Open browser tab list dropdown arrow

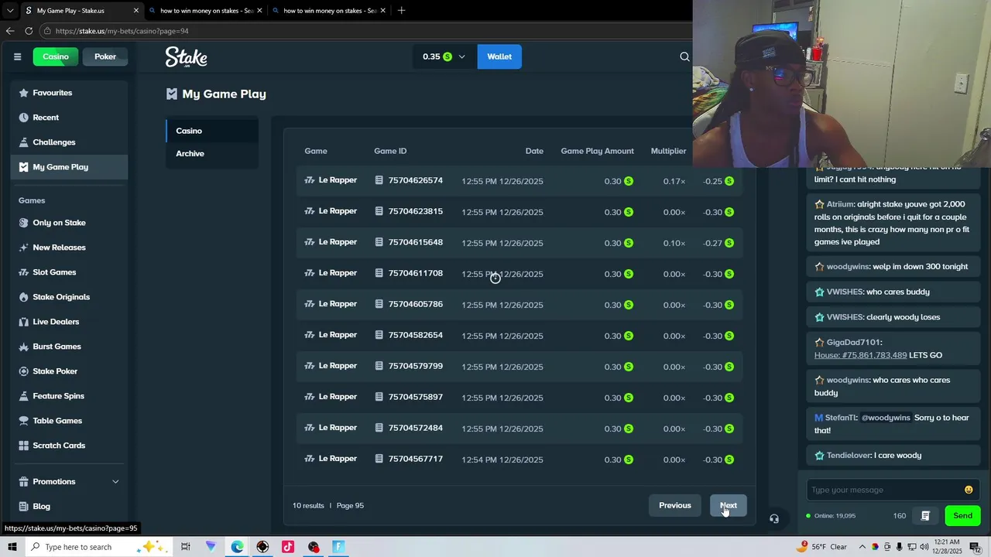[10, 11]
